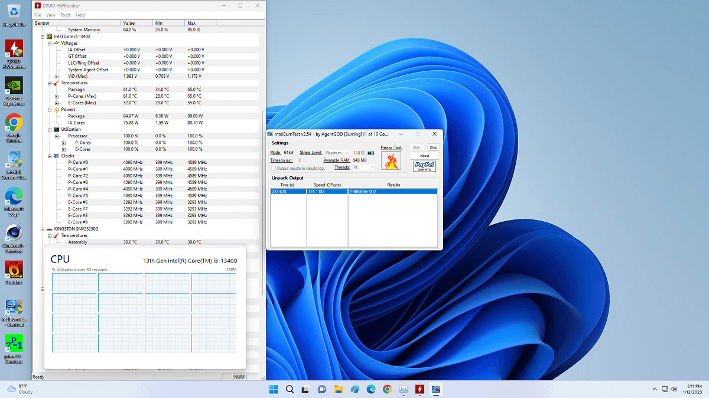Expand the E-Cores (Max) temperature row
The width and height of the screenshot is (709, 398).
[x=57, y=103]
